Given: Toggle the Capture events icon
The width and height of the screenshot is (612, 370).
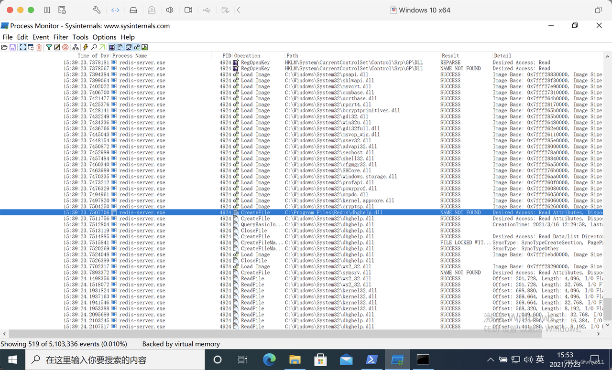Looking at the screenshot, I should point(23,47).
